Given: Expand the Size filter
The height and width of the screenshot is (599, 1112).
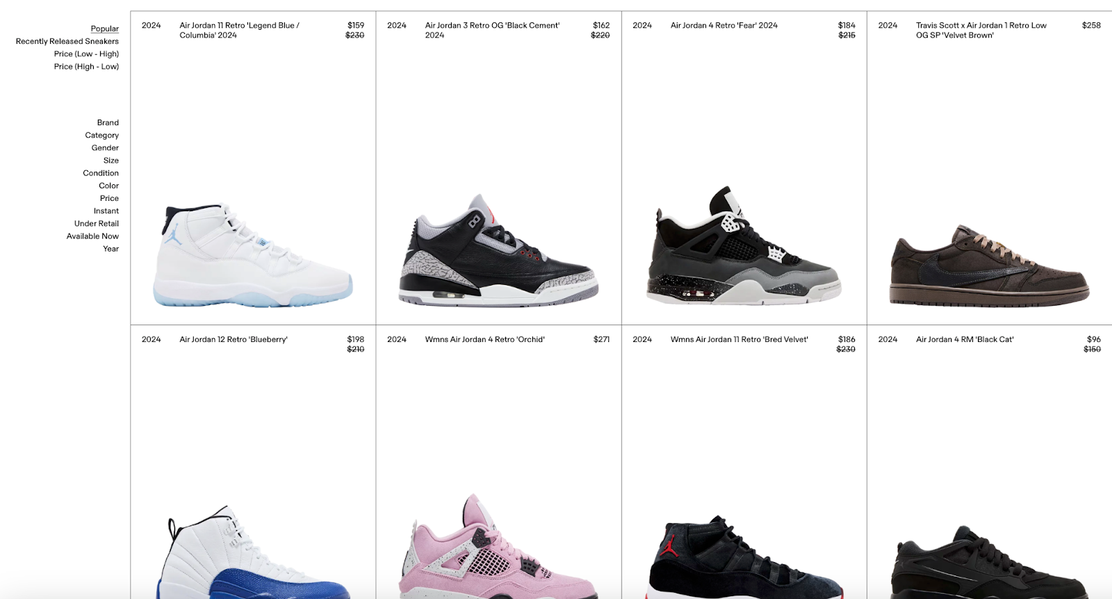Looking at the screenshot, I should click(x=111, y=160).
